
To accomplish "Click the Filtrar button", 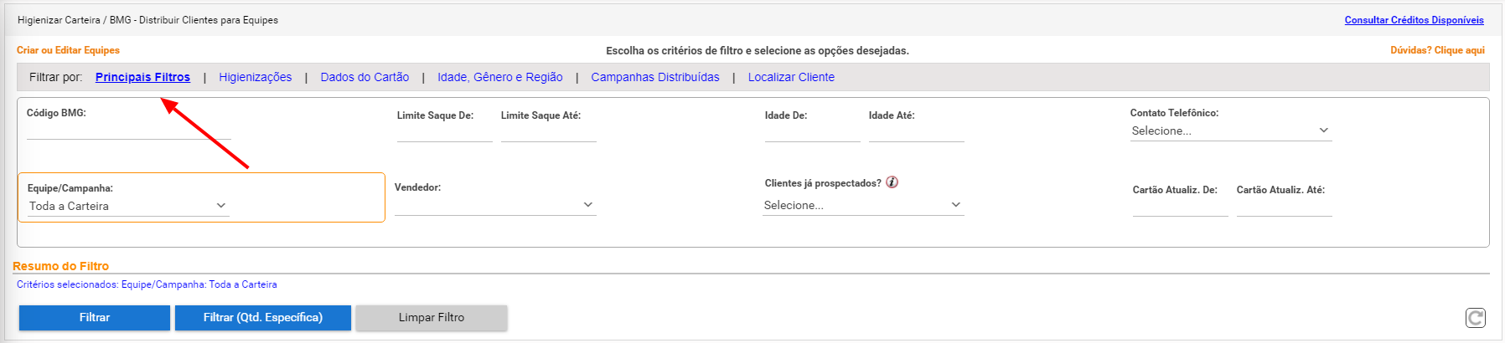I will point(95,318).
